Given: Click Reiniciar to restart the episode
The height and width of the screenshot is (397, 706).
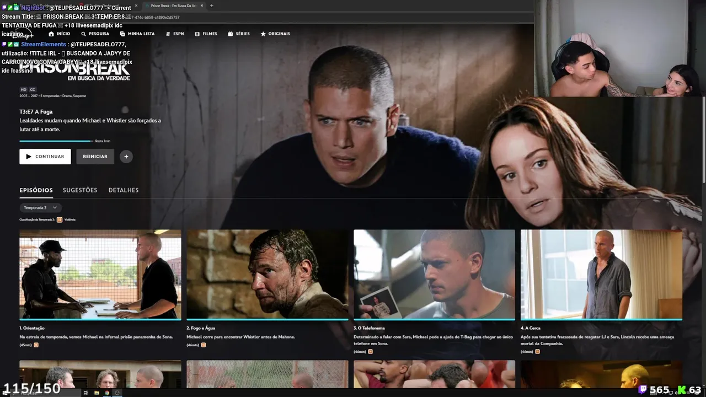Looking at the screenshot, I should click(x=95, y=157).
